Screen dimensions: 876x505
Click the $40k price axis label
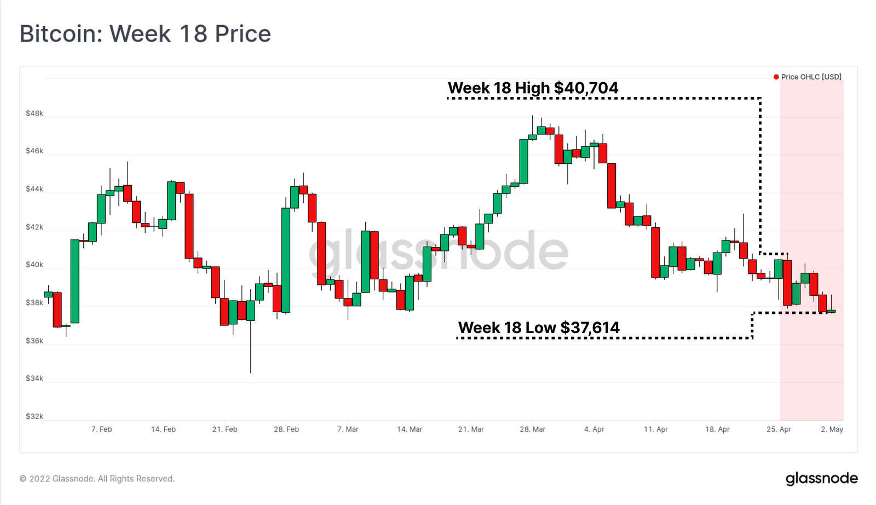[34, 265]
